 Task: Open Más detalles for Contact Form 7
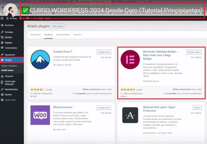point(106,57)
